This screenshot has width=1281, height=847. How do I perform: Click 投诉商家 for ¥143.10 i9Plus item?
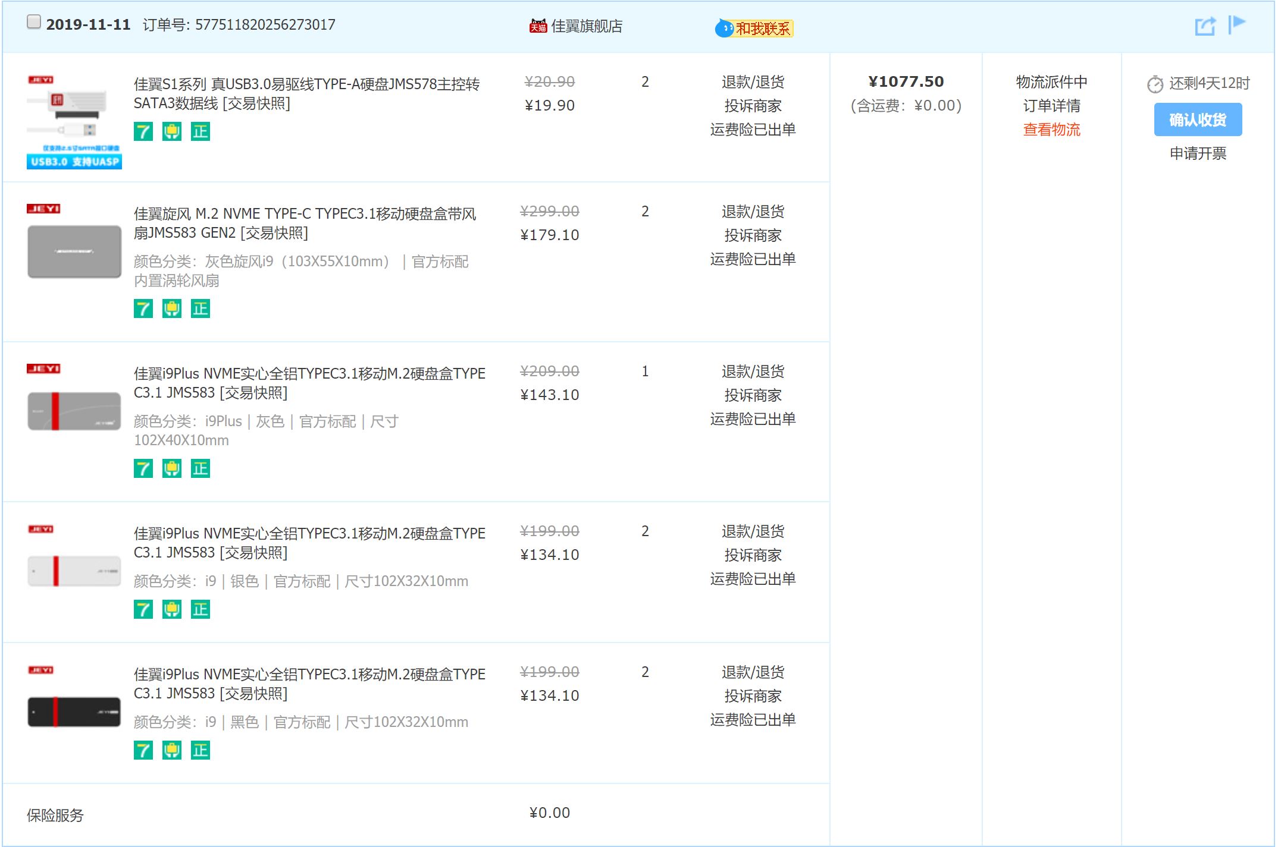pos(753,395)
